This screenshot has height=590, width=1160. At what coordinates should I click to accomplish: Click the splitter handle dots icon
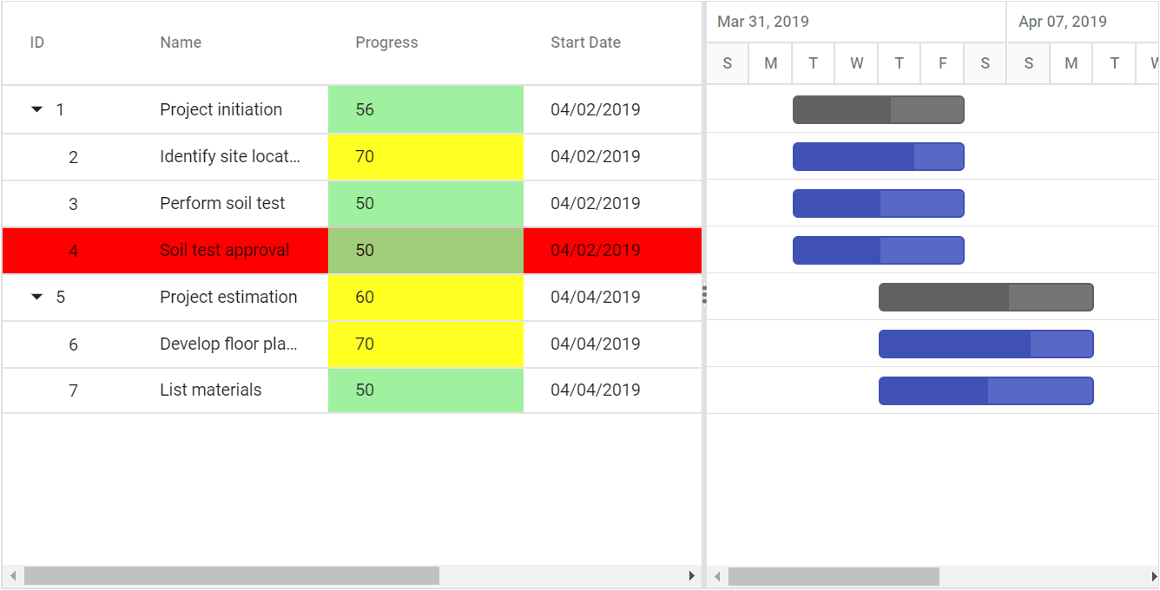coord(704,295)
